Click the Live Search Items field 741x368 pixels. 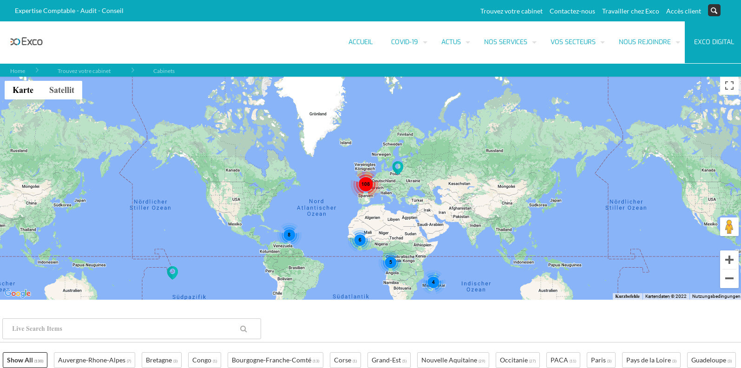coord(131,329)
